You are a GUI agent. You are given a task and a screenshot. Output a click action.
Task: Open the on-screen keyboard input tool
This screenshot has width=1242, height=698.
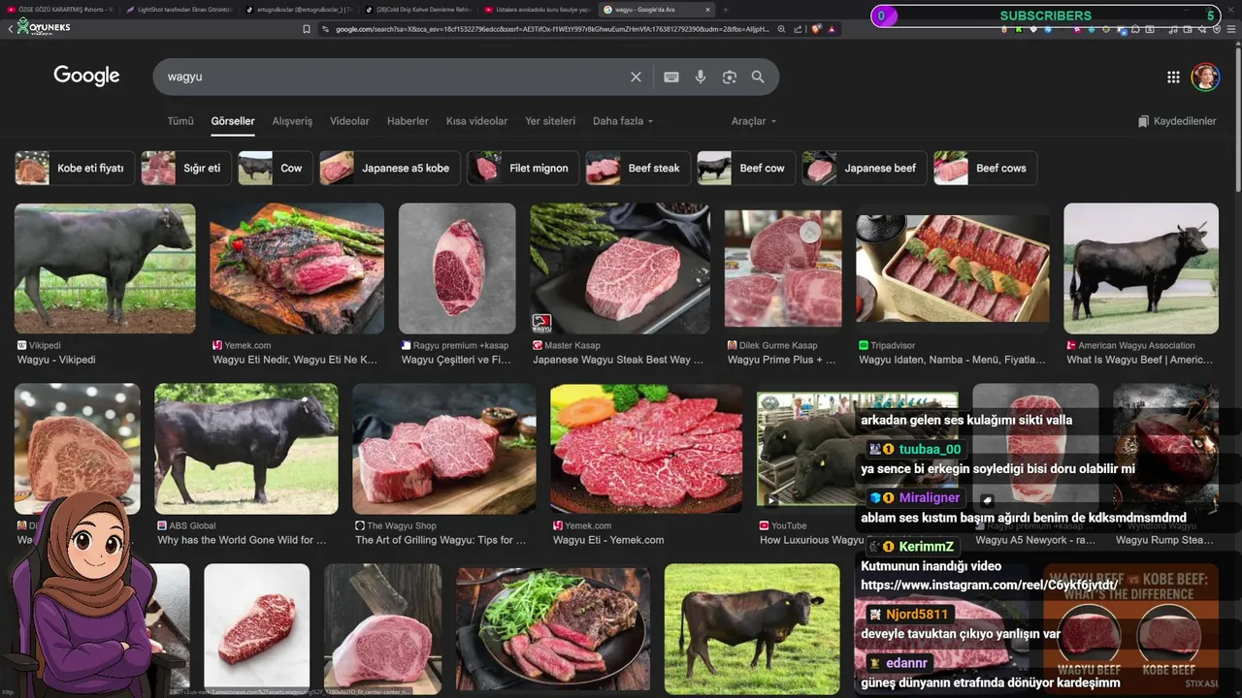(x=670, y=77)
